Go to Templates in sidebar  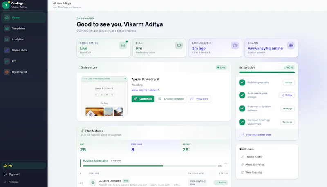tap(23, 29)
